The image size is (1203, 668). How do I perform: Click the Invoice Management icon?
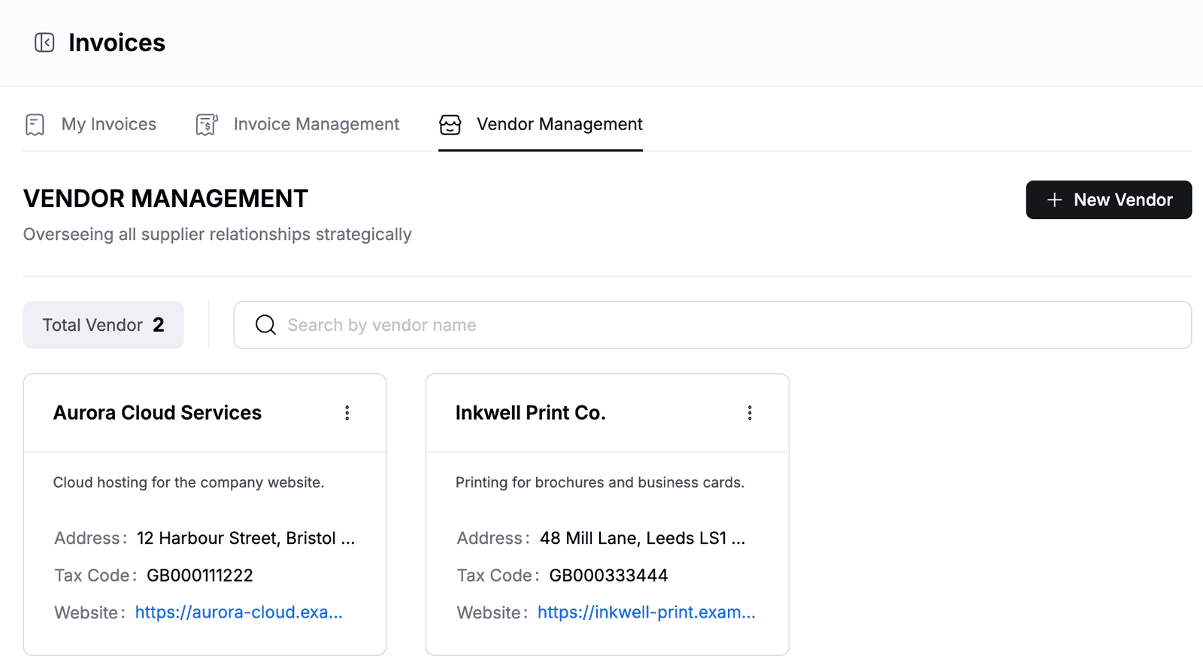click(x=207, y=124)
